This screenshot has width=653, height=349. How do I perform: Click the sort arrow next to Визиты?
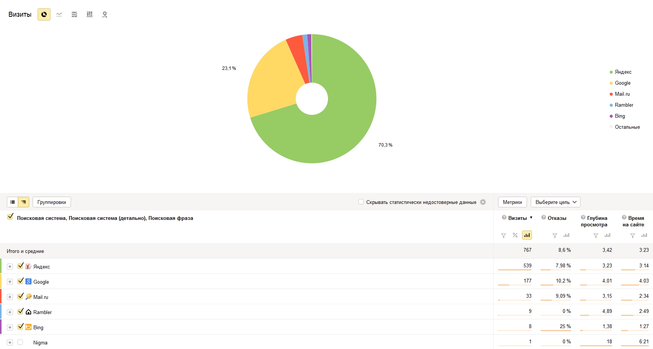(x=531, y=218)
